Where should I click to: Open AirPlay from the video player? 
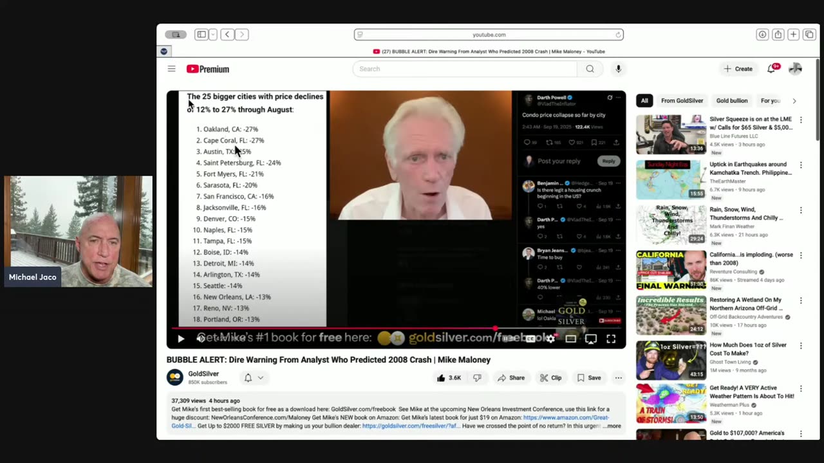(x=590, y=338)
